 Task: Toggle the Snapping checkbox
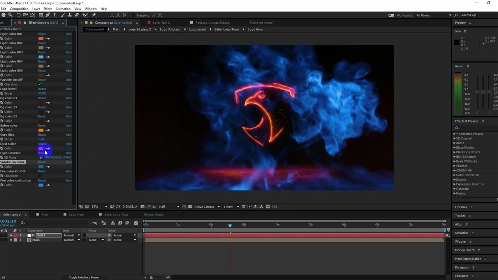[x=133, y=16]
